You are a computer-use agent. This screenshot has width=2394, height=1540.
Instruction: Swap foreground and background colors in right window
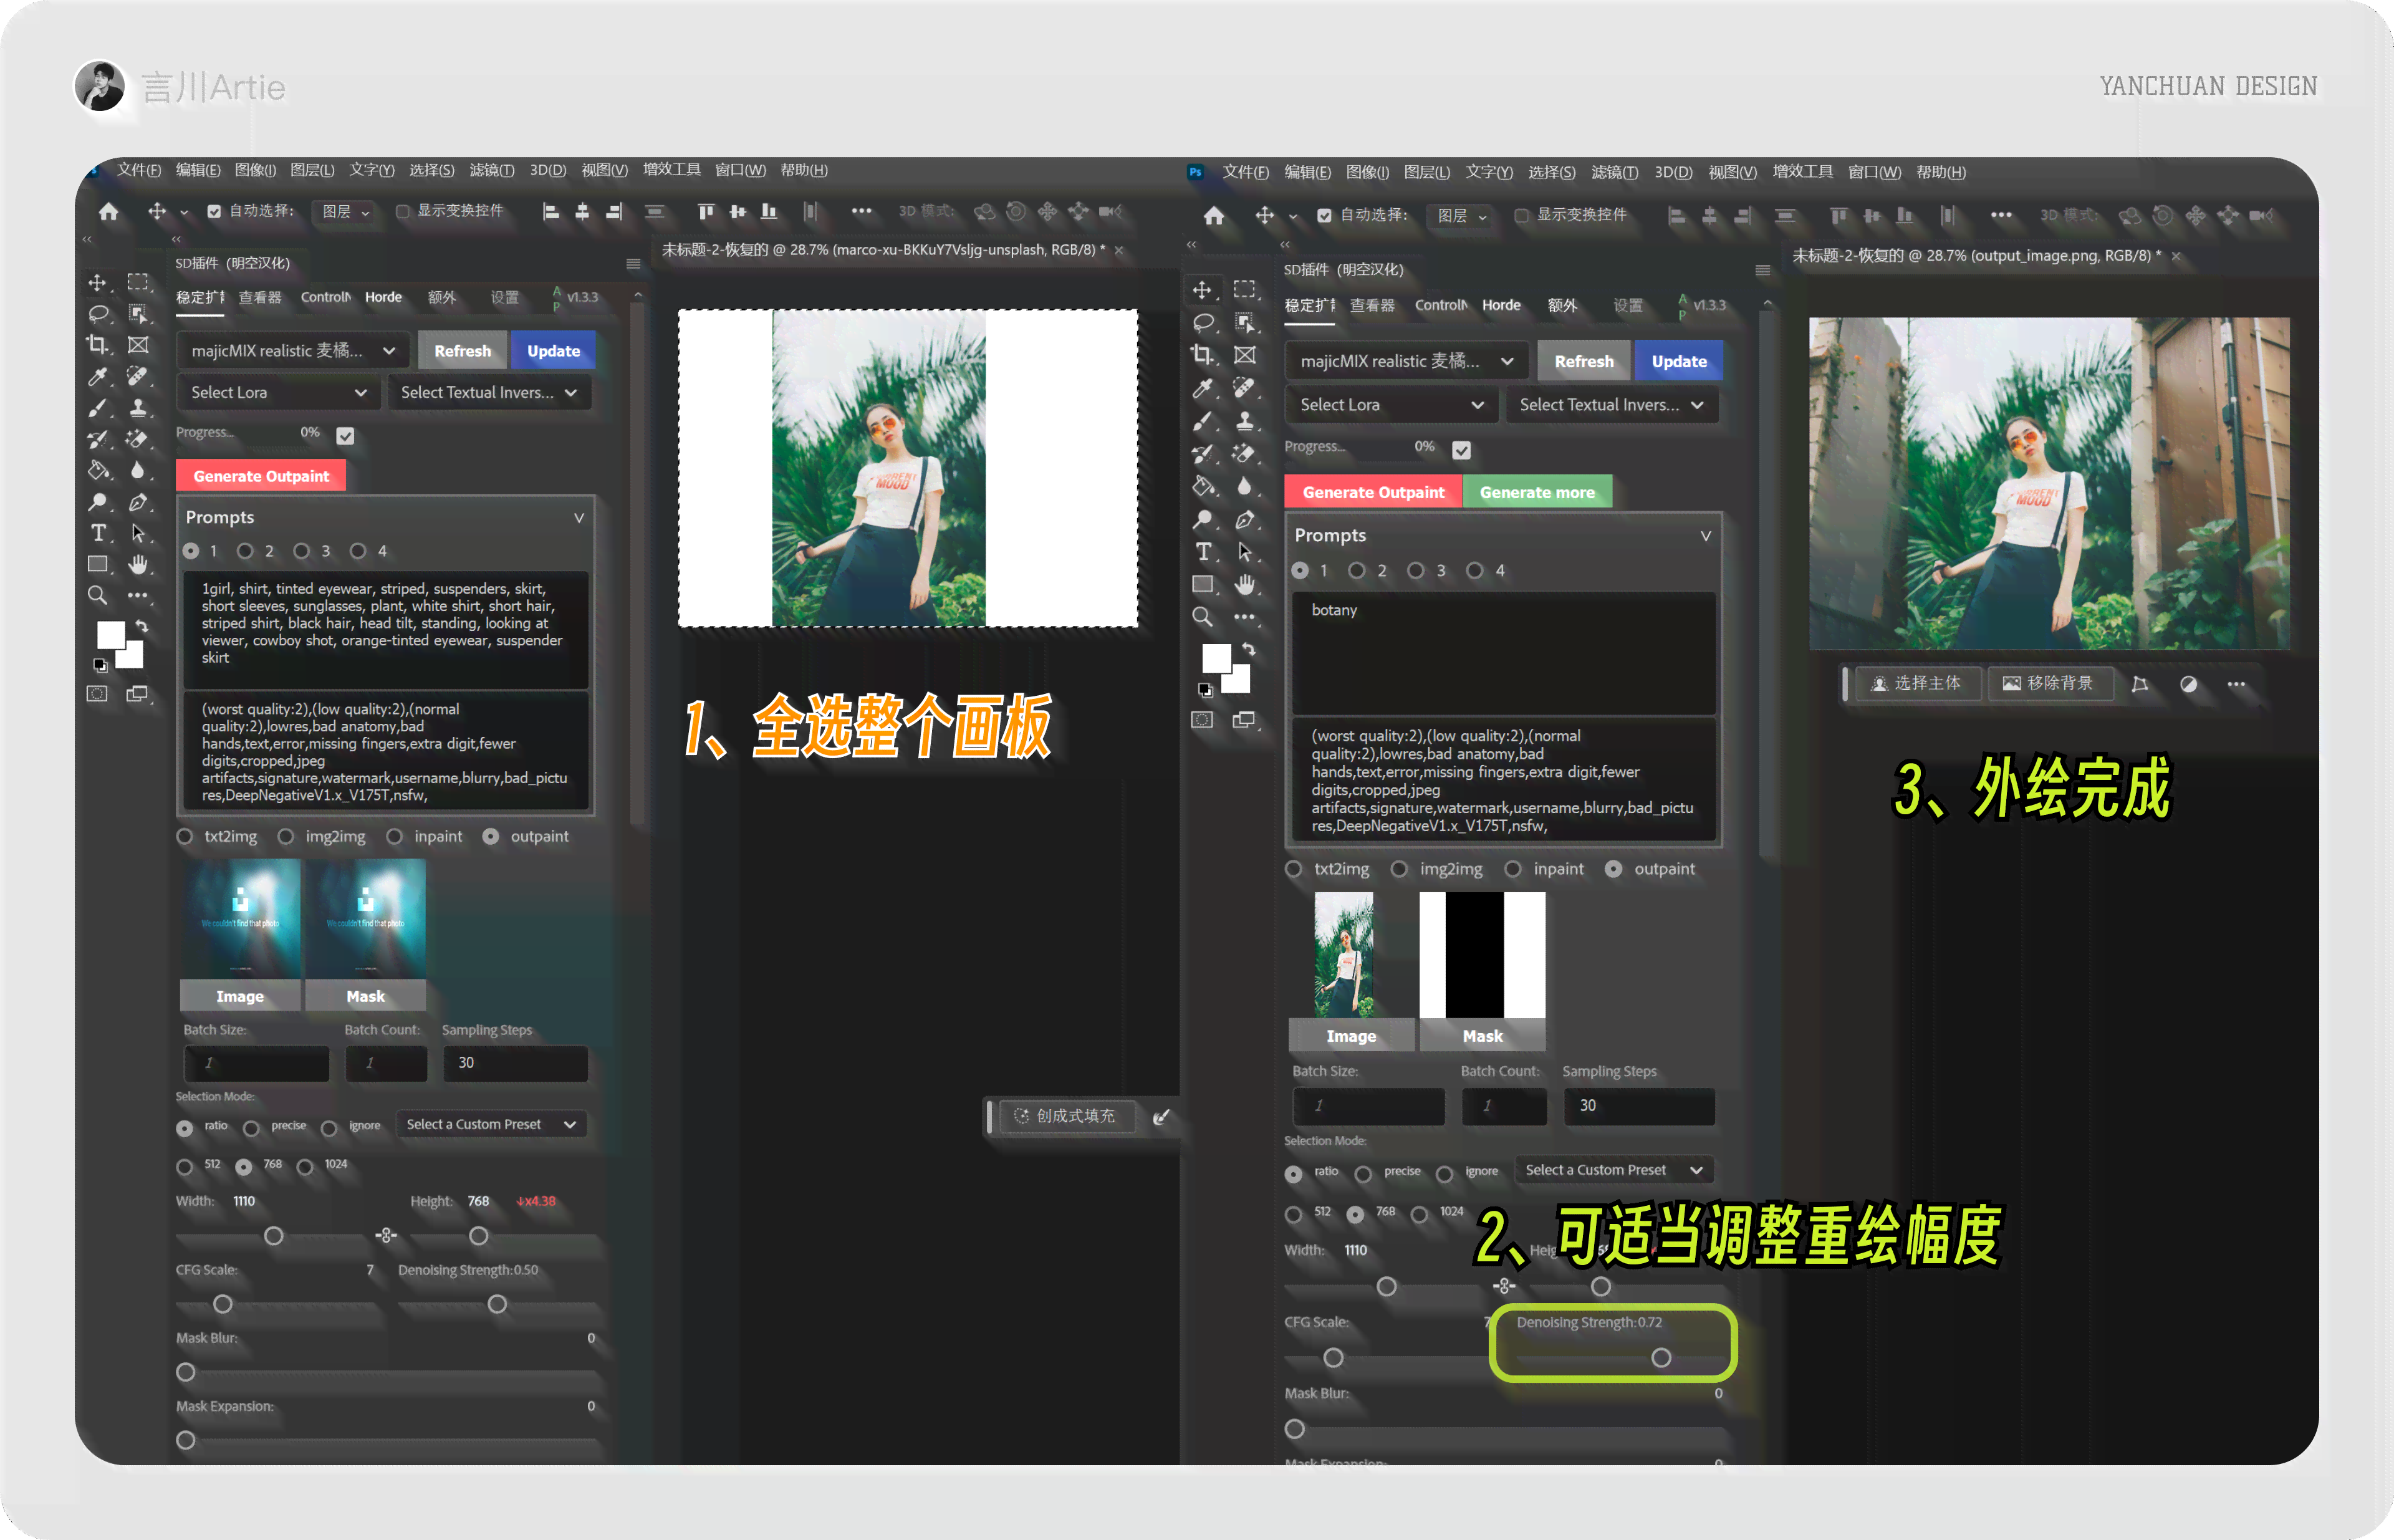click(1248, 649)
